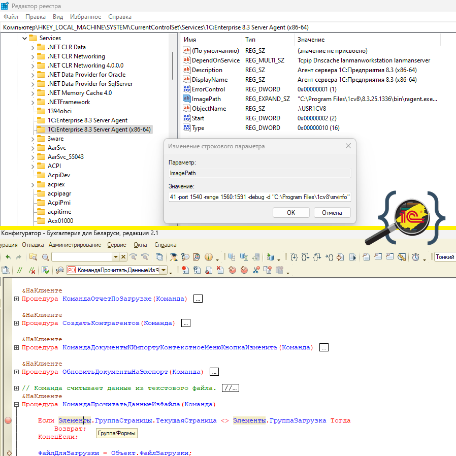This screenshot has height=456, width=456.
Task: Click the scissors cut icon in toolbar
Action: [x=256, y=270]
